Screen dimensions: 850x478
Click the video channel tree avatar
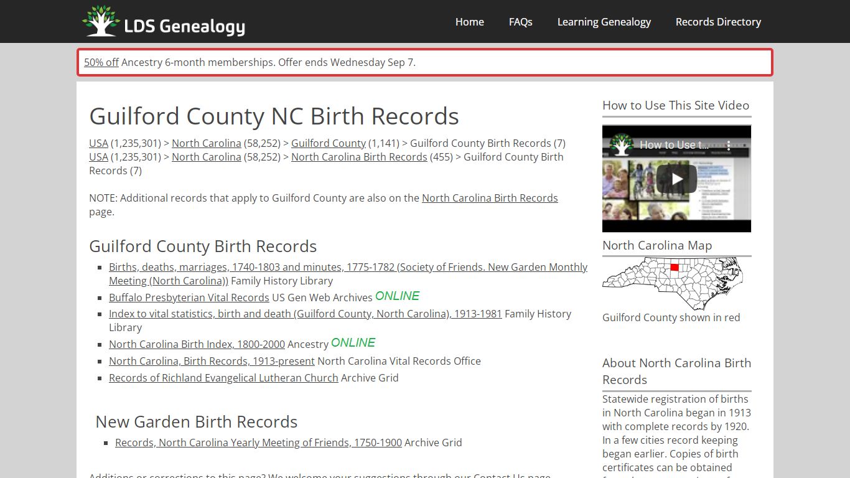[621, 145]
